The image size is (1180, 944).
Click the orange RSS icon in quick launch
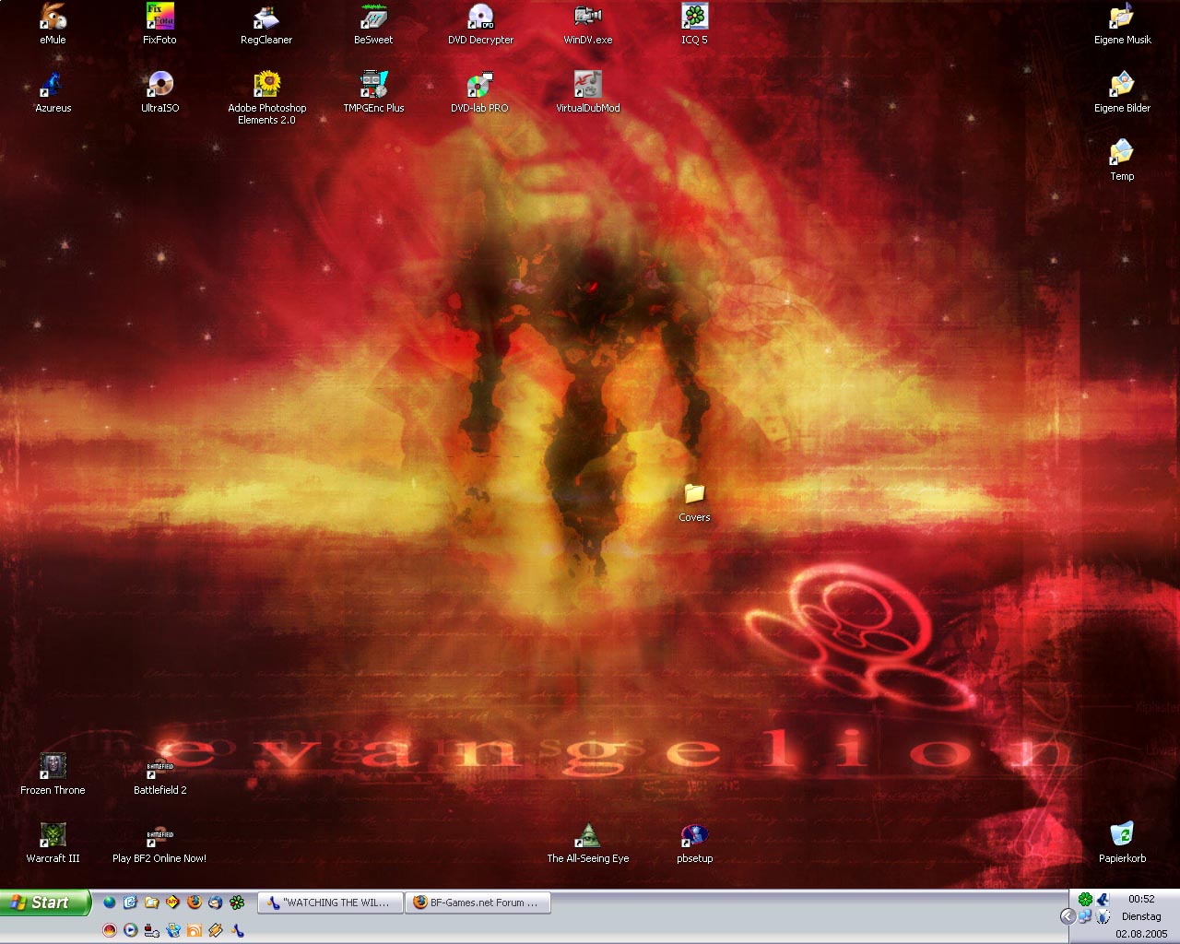pos(195,930)
